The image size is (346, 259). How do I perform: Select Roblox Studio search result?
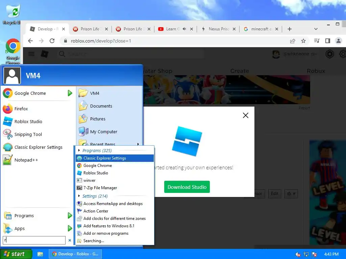(115, 173)
